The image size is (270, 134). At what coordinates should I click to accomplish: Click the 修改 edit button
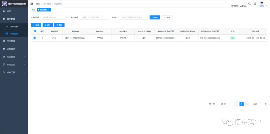pos(48,25)
